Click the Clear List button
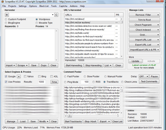 pyautogui.click(x=118, y=121)
